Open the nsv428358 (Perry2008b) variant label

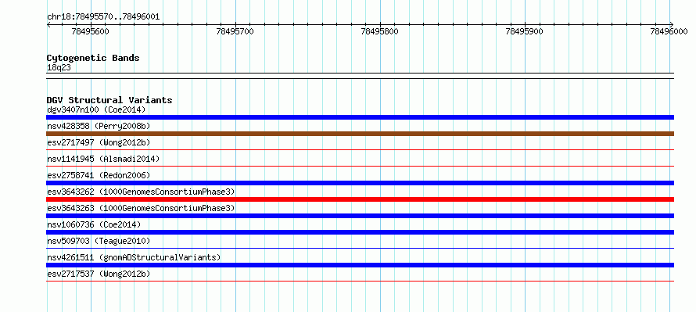[x=99, y=126]
